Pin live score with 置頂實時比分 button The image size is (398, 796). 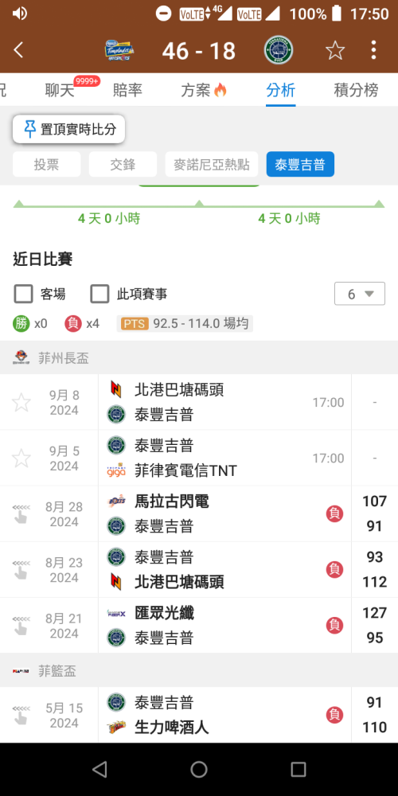[69, 130]
